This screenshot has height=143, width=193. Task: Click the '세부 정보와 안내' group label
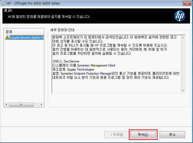point(62,30)
